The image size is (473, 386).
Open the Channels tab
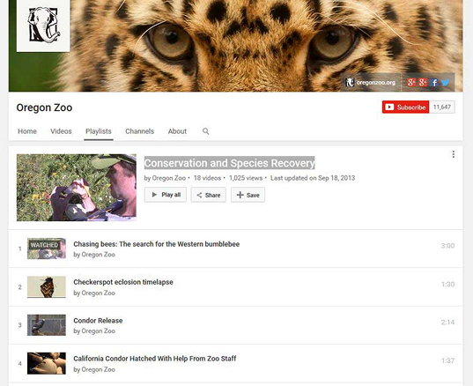pyautogui.click(x=140, y=131)
